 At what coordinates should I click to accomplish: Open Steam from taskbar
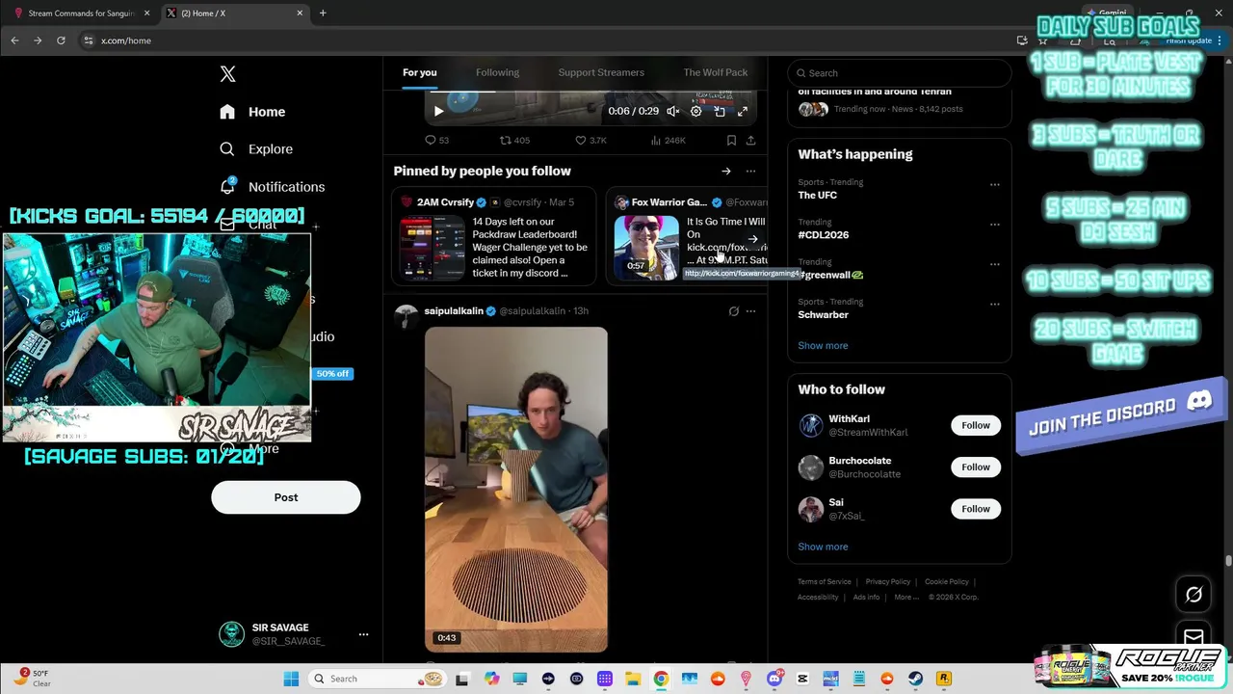click(x=915, y=679)
